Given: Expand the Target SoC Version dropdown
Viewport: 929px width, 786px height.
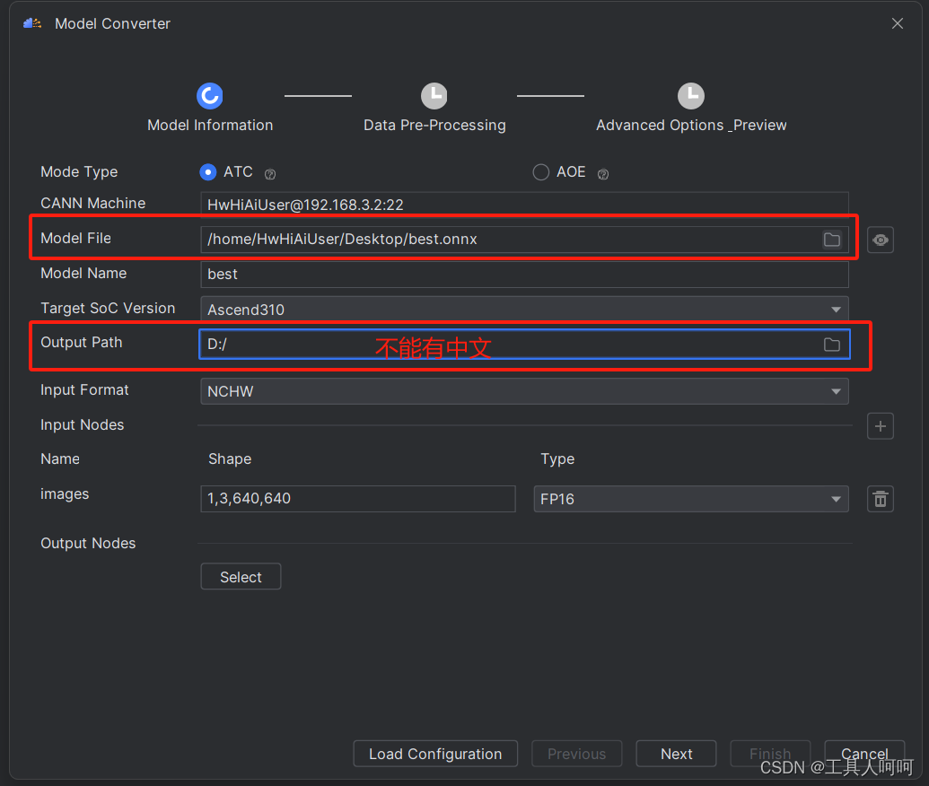Looking at the screenshot, I should (x=836, y=310).
